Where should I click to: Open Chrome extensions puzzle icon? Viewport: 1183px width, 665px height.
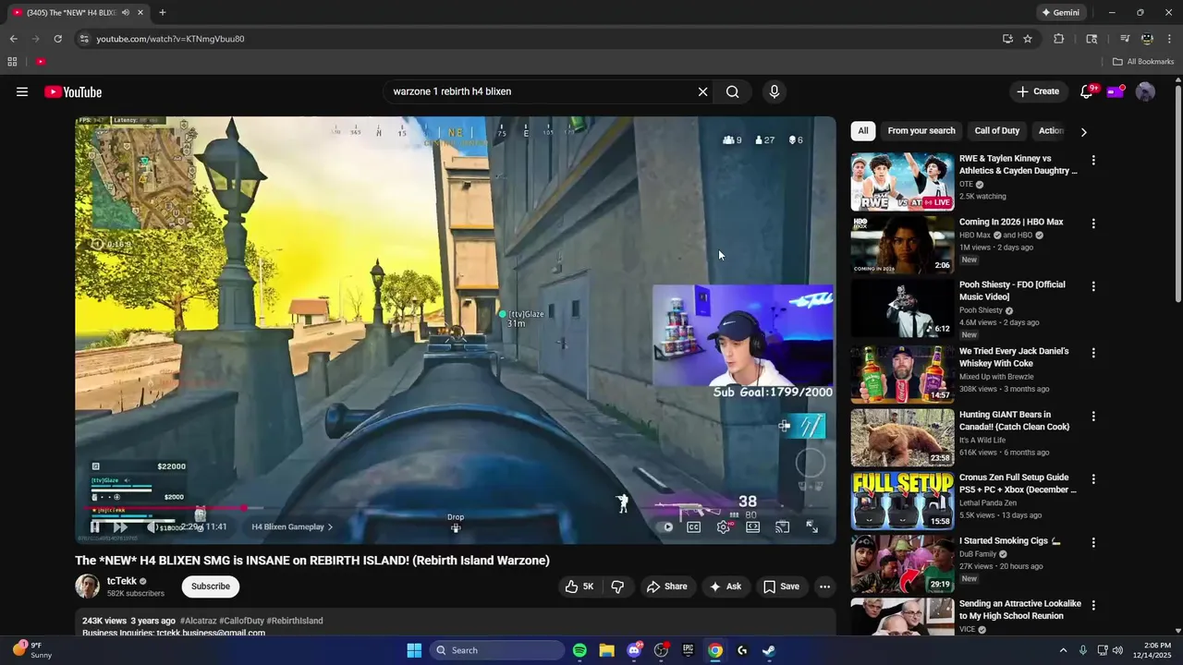click(x=1059, y=39)
